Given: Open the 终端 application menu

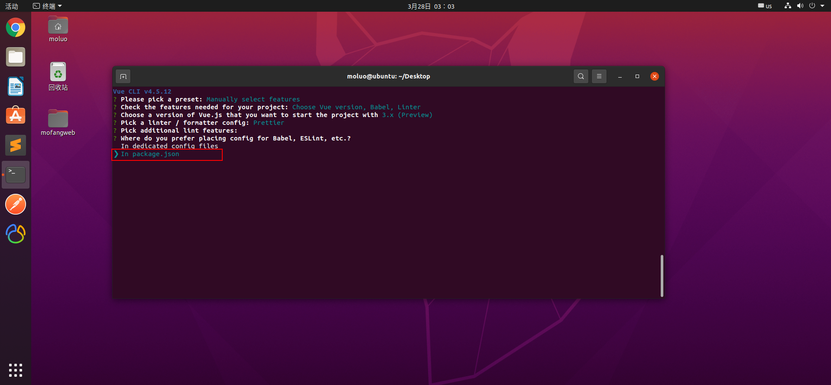Looking at the screenshot, I should 48,6.
